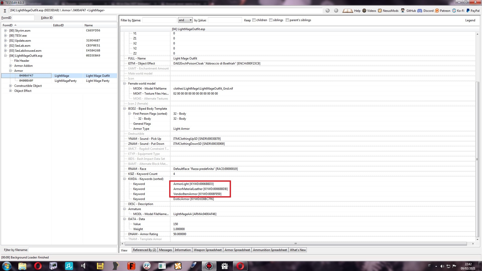The height and width of the screenshot is (271, 482).
Task: Sort tree by the FormID column header
Action: 26,25
